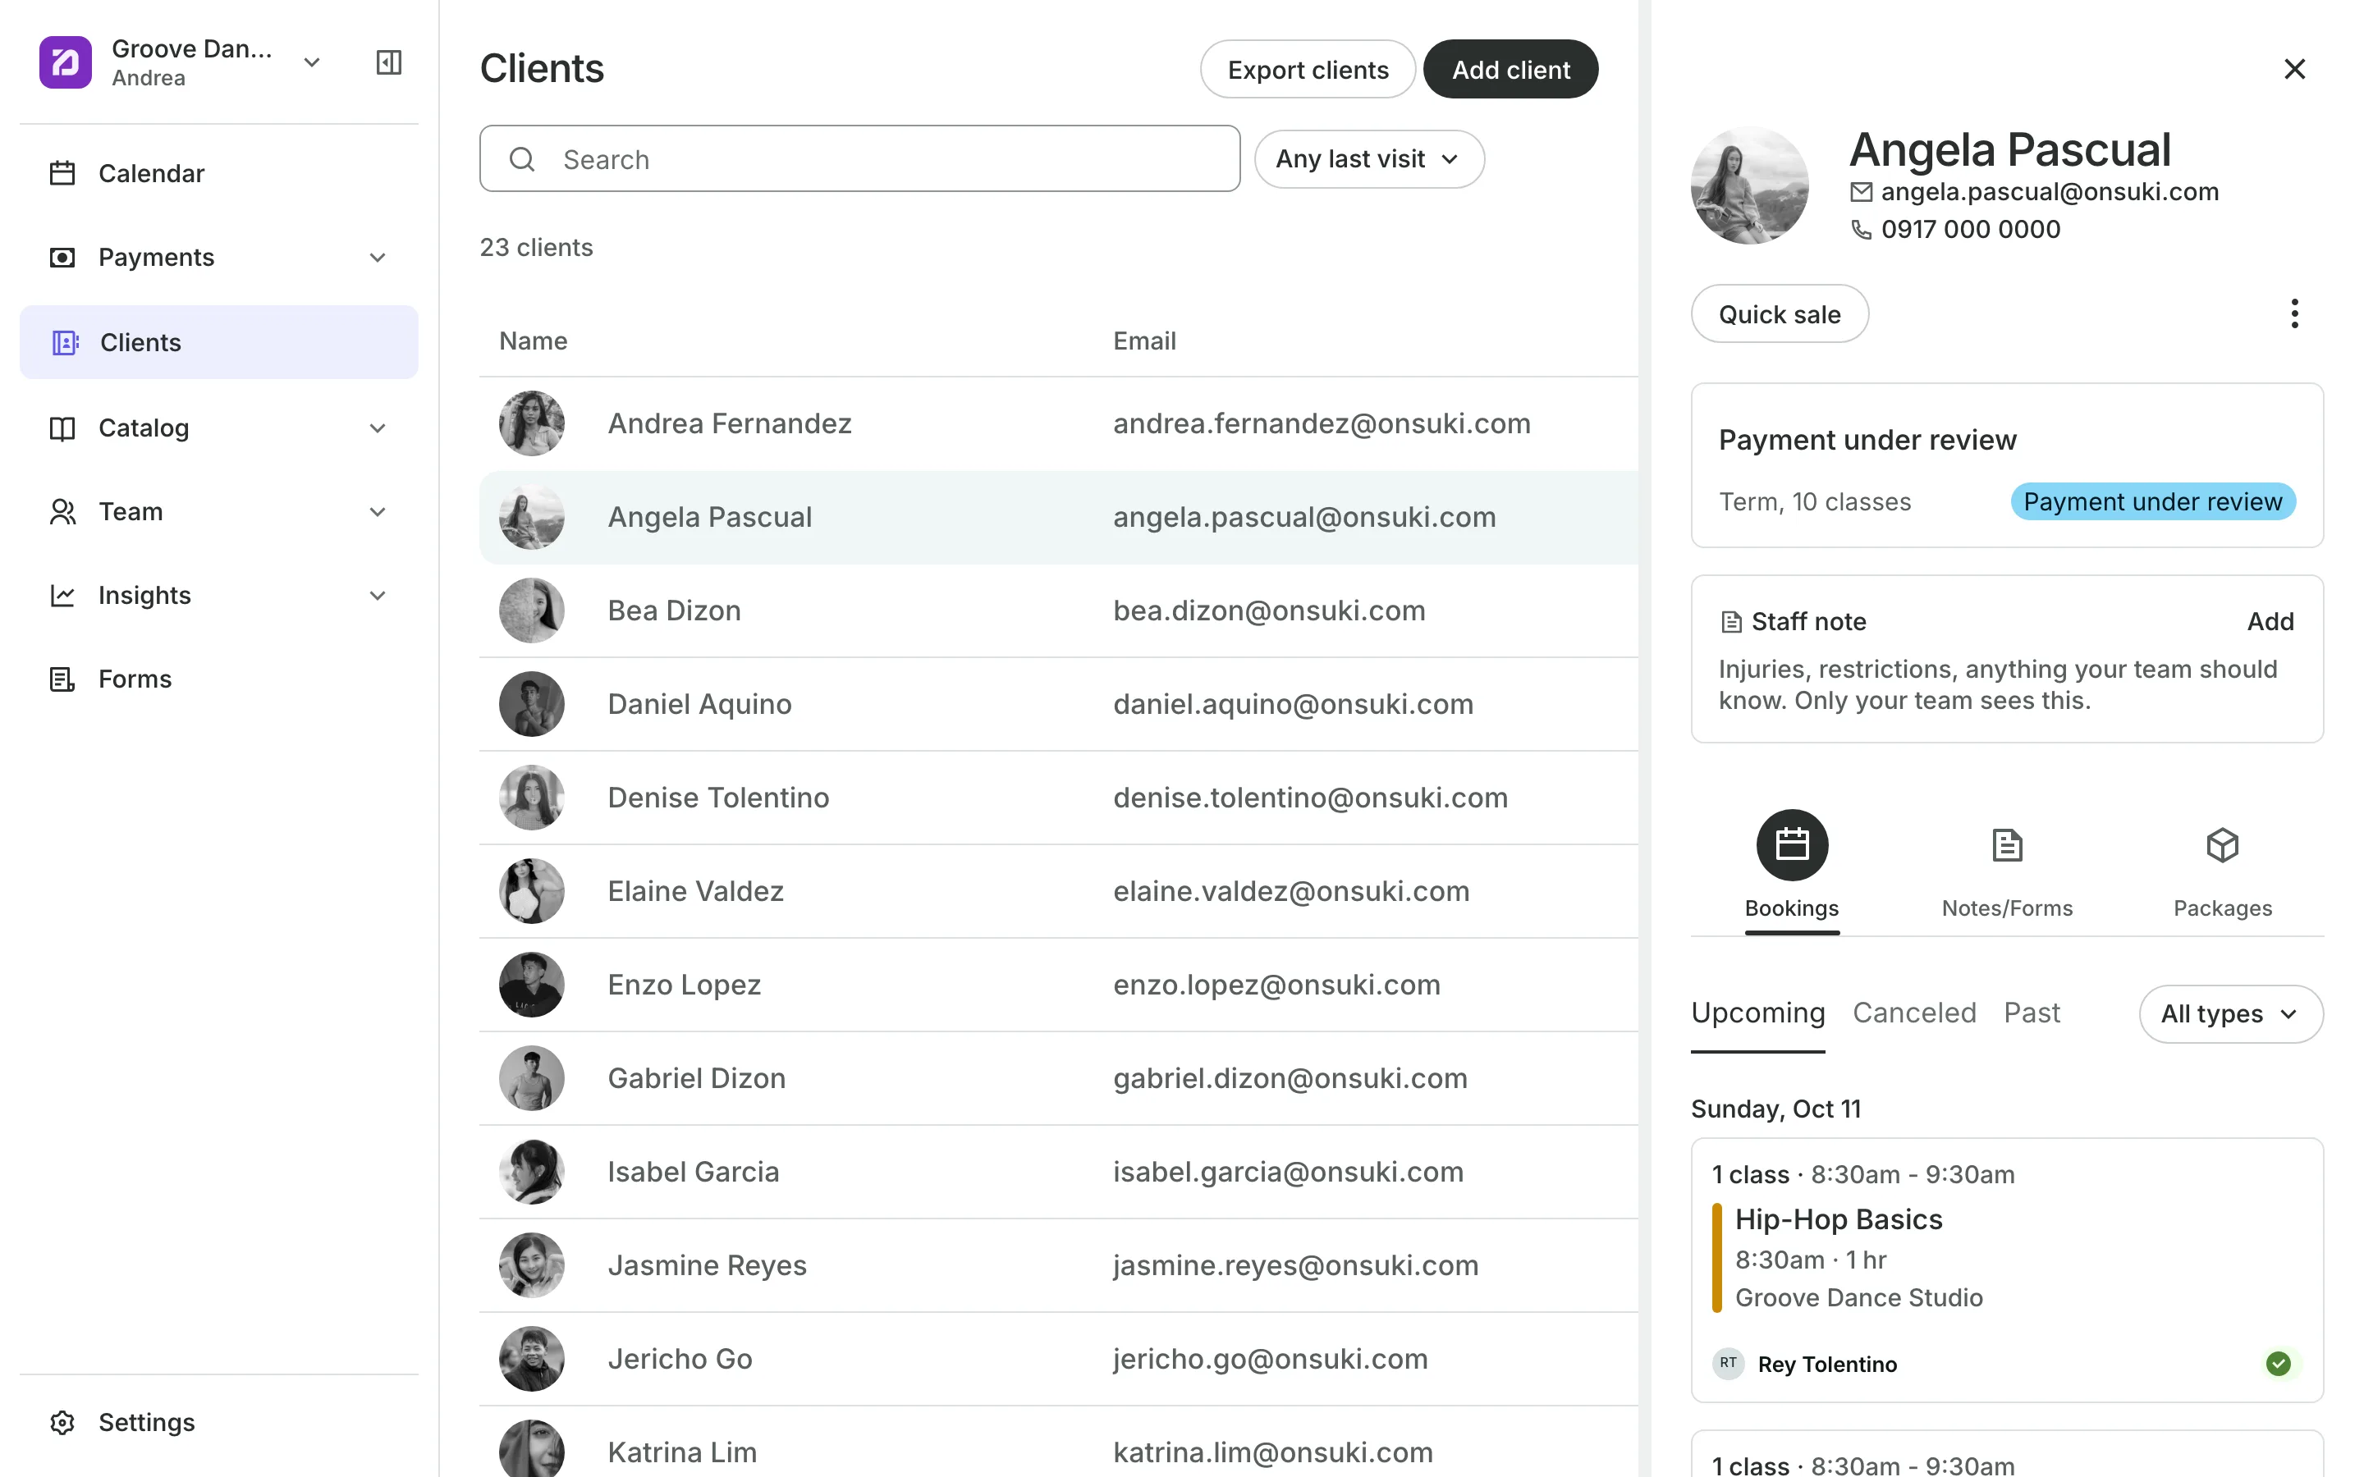Click the Quick sale button
The image size is (2364, 1477).
[x=1779, y=314]
